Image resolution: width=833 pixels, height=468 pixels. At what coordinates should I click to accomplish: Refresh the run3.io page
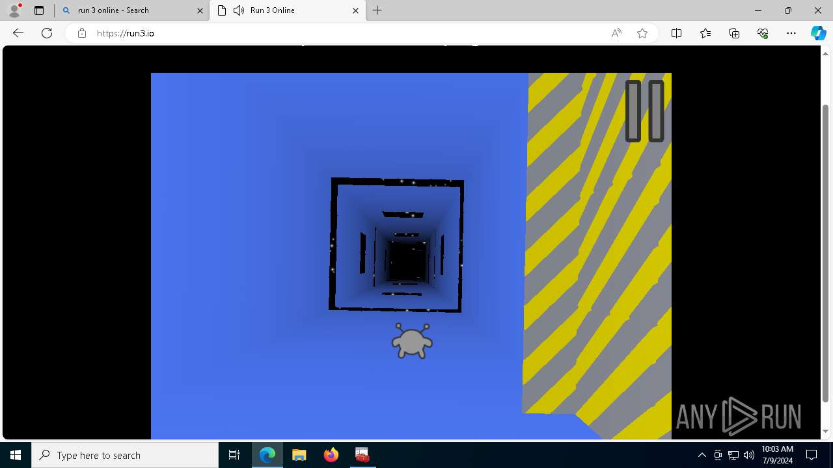click(x=47, y=33)
